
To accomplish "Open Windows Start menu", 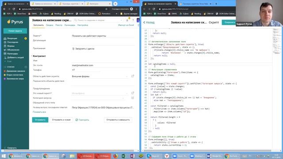I will (4, 156).
